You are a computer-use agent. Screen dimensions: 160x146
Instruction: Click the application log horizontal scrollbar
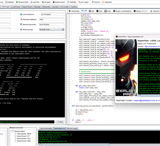pyautogui.click(x=75, y=144)
